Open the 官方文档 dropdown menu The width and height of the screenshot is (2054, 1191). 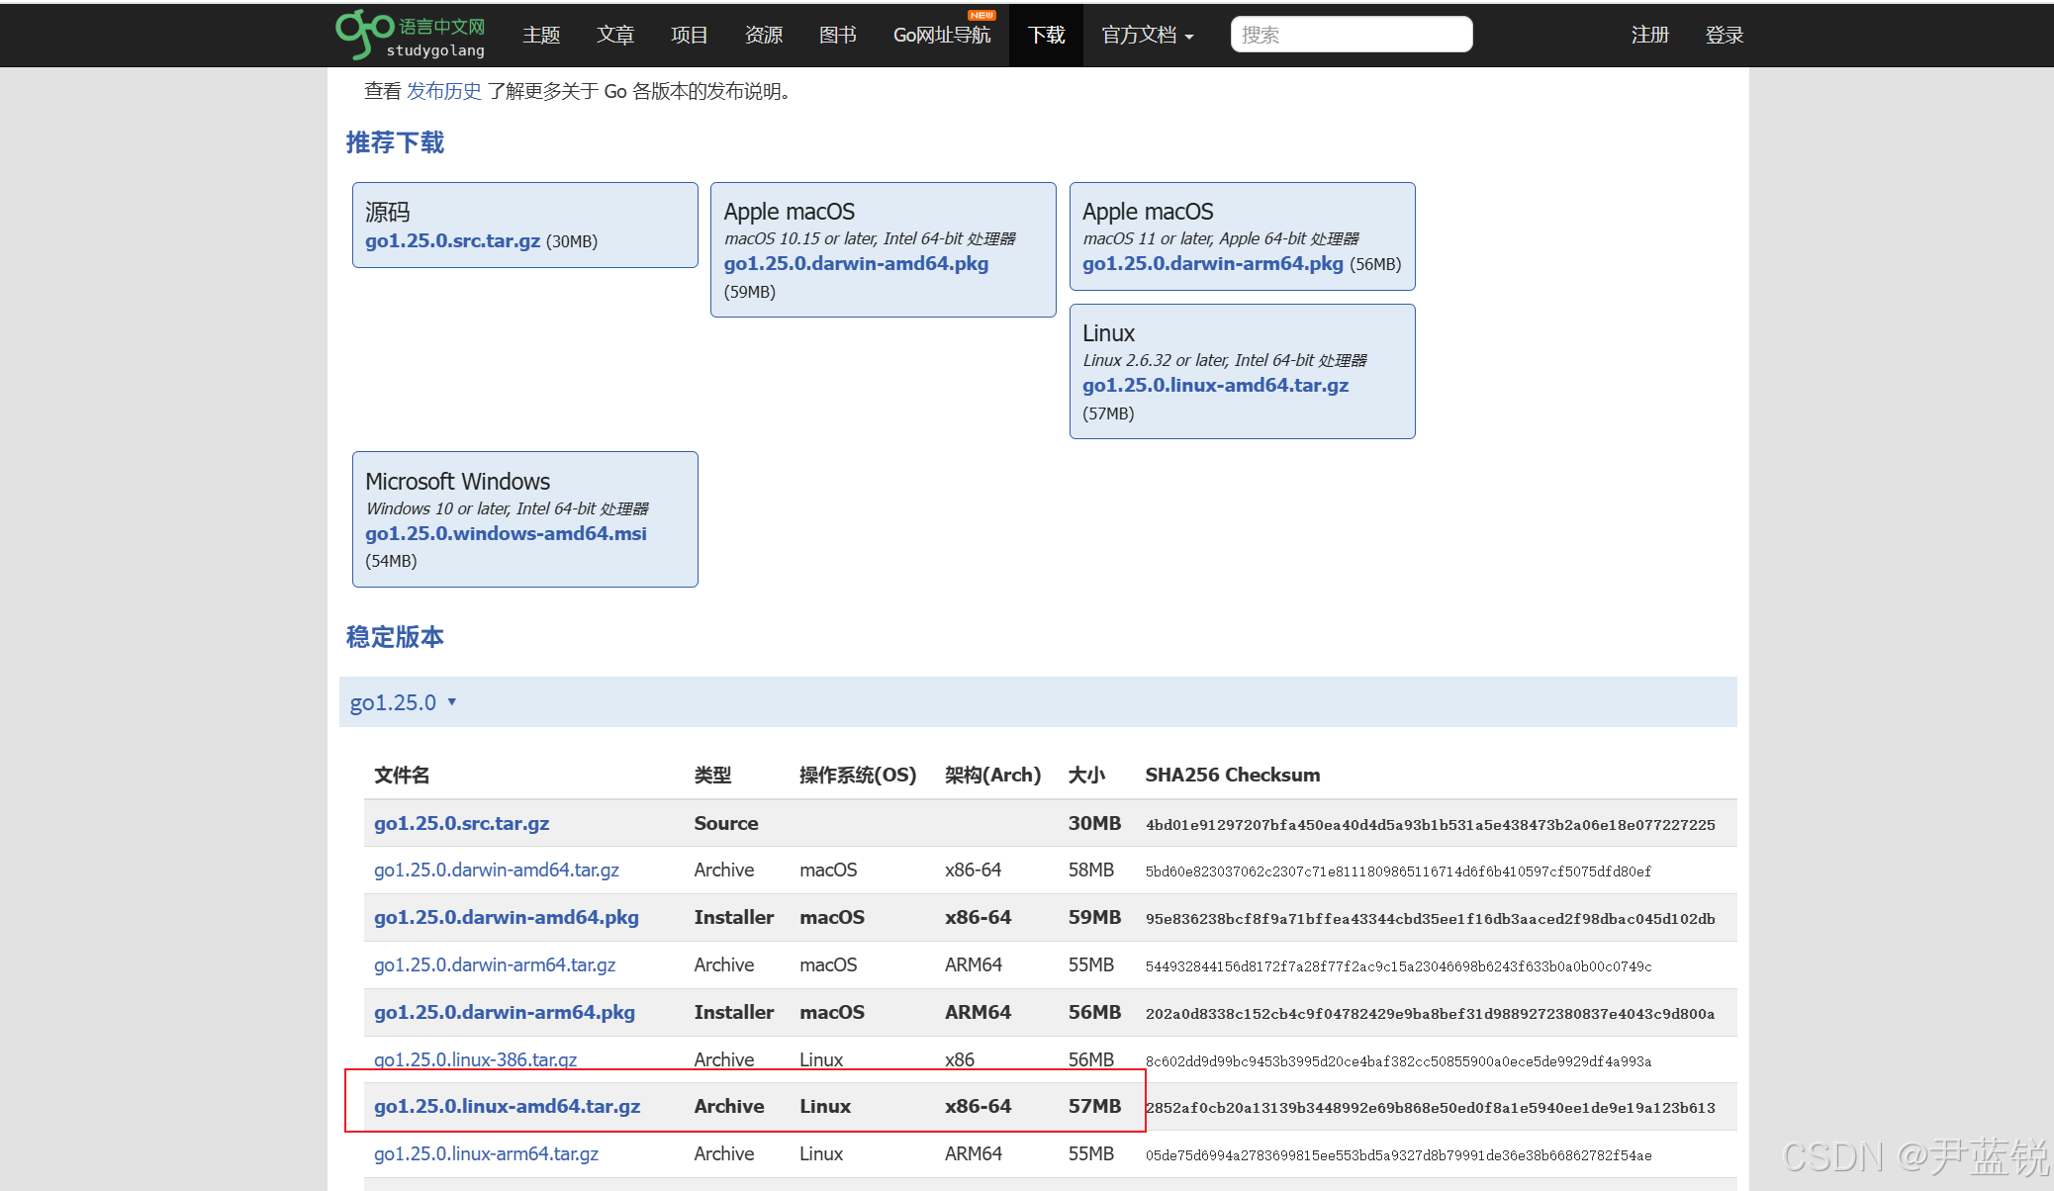pyautogui.click(x=1147, y=36)
